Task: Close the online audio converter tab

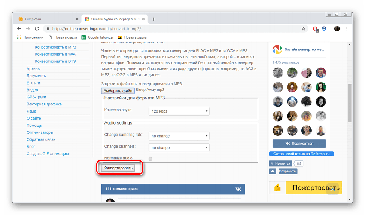Action: coord(143,19)
